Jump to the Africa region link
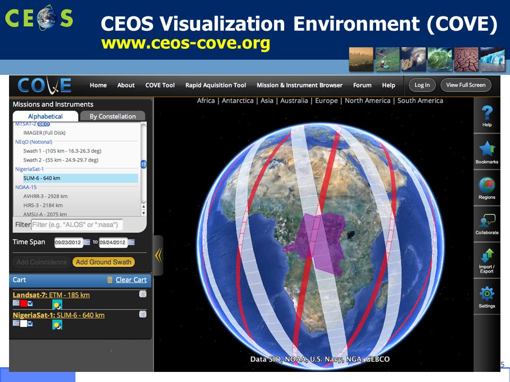 click(206, 101)
